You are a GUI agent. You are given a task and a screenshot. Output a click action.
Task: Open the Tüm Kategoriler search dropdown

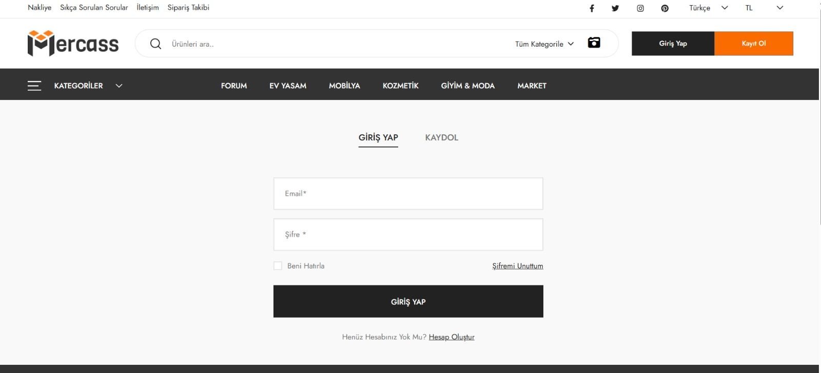[x=544, y=44]
